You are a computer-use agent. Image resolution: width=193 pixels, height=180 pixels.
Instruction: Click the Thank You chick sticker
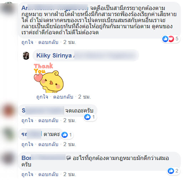point(49,77)
